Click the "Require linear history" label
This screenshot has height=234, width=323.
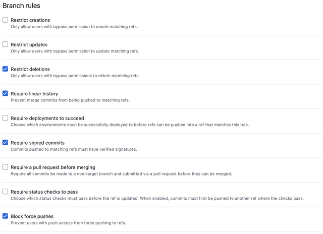pos(34,94)
